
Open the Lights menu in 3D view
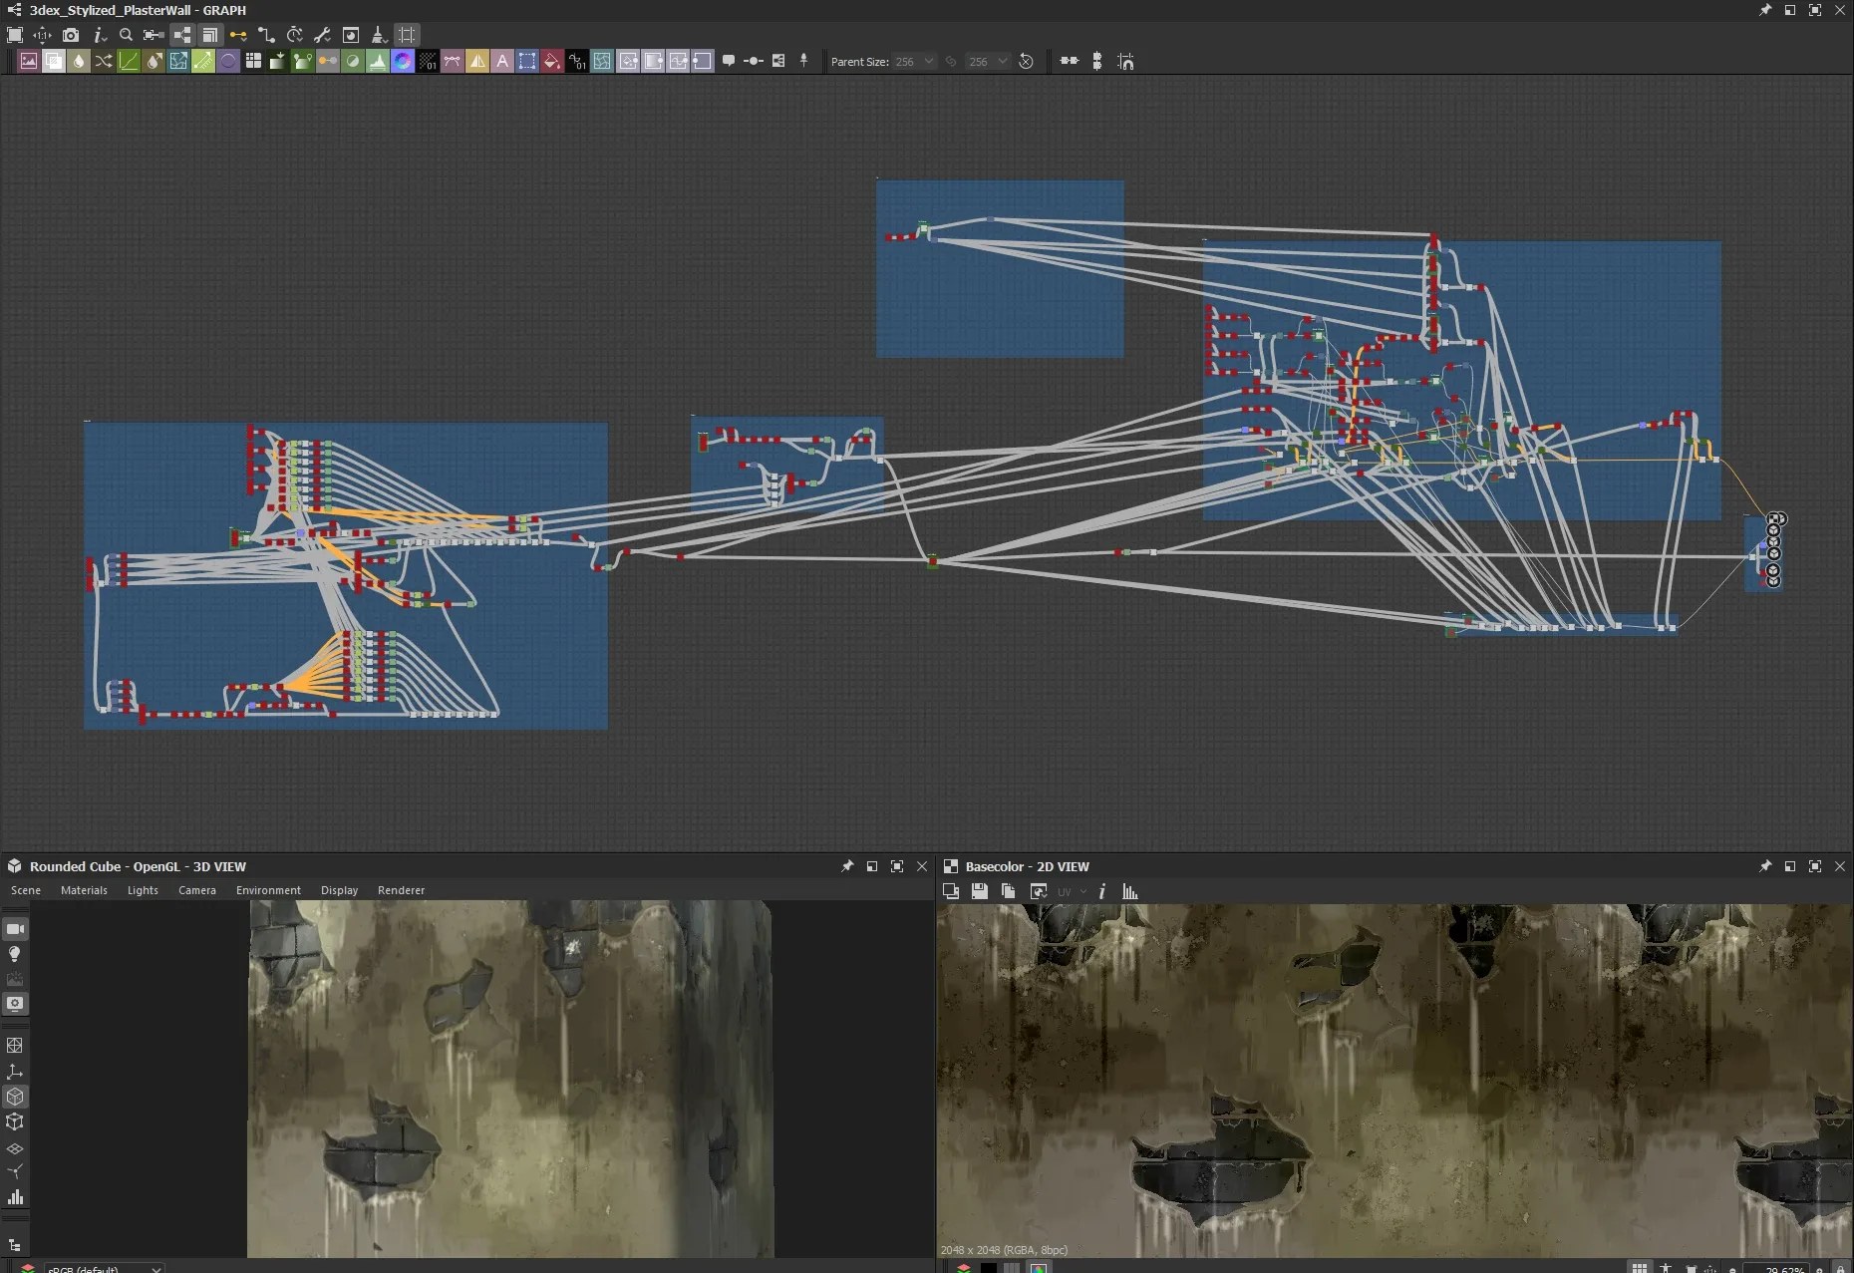click(143, 890)
